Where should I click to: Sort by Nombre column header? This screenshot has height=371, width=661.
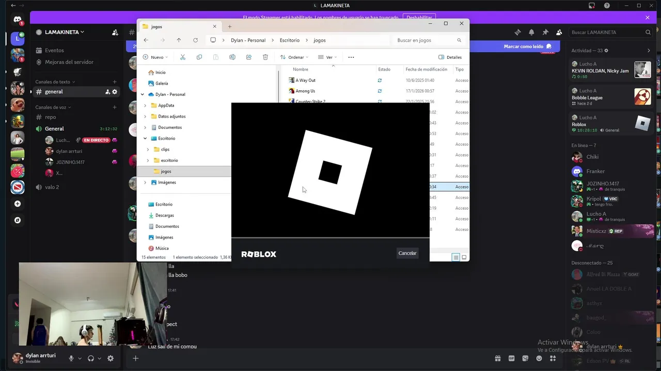pos(301,69)
